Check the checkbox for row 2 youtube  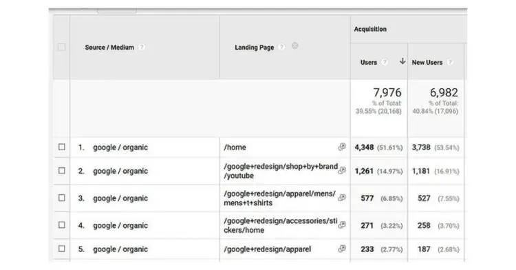click(61, 171)
